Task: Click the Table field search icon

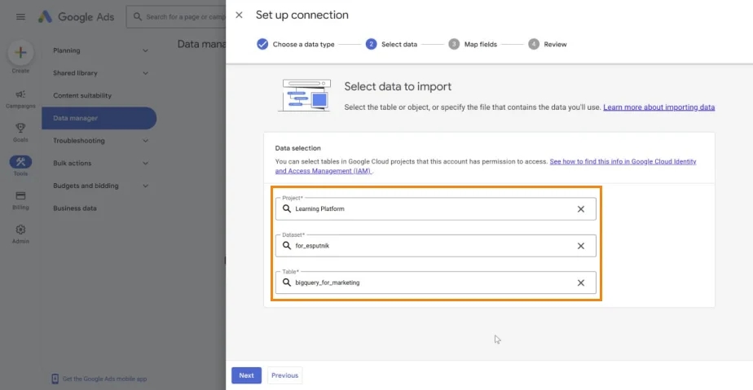Action: [x=287, y=283]
